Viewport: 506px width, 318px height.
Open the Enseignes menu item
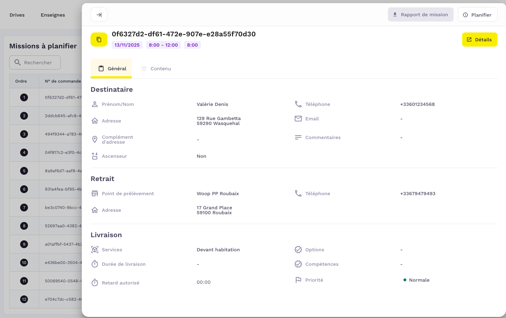click(x=53, y=15)
